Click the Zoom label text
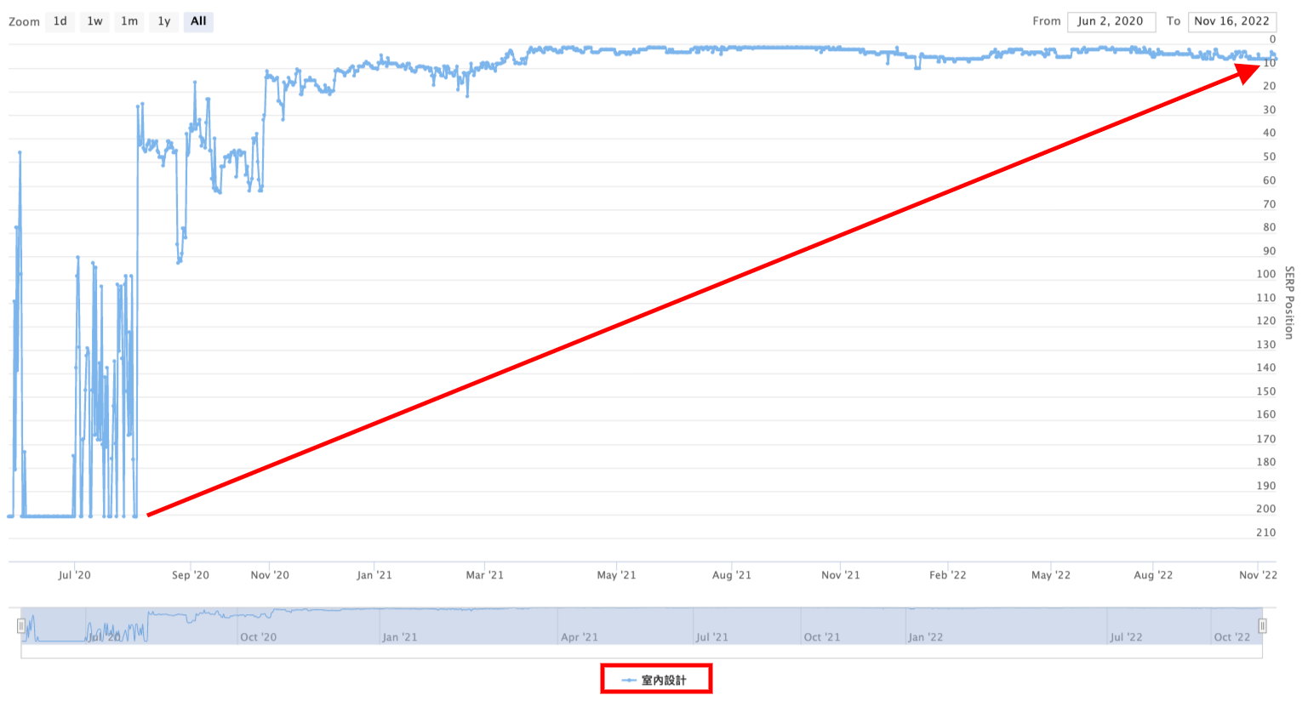Screen dimensions: 1302x701 (x=23, y=21)
